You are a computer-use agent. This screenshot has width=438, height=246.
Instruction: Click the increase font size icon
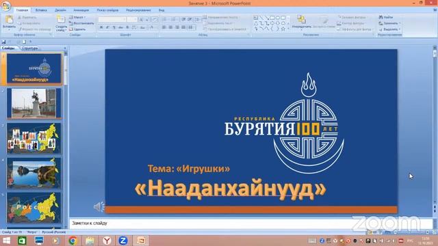click(x=141, y=20)
